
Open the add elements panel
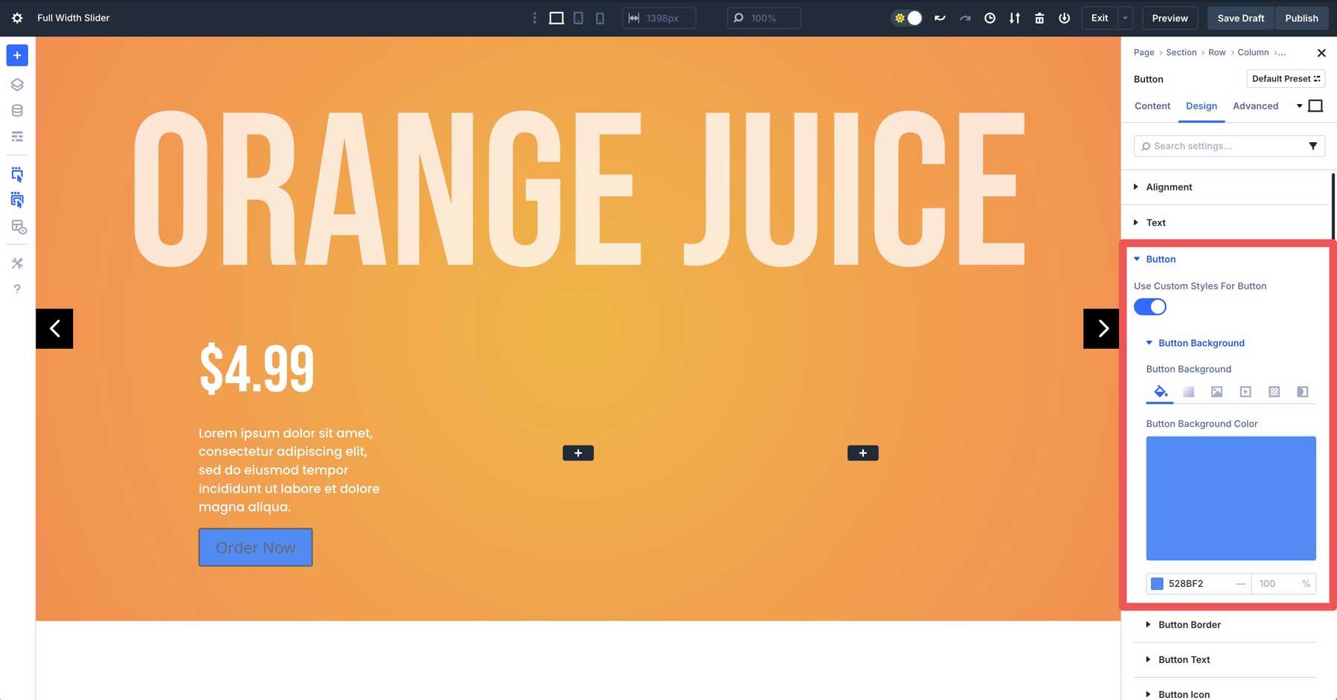[16, 55]
